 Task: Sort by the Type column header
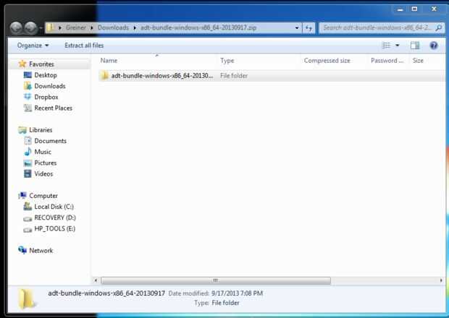pyautogui.click(x=227, y=61)
